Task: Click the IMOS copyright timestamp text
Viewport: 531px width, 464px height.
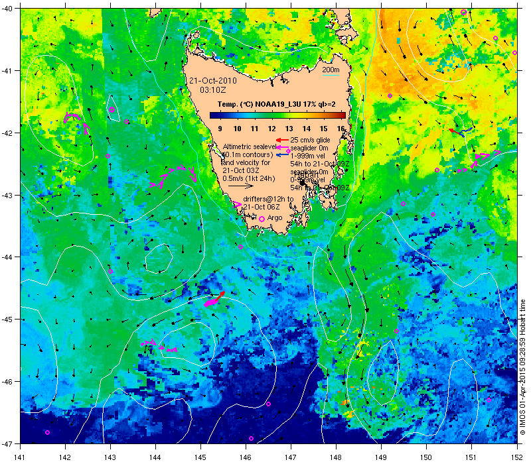Action: pos(522,368)
